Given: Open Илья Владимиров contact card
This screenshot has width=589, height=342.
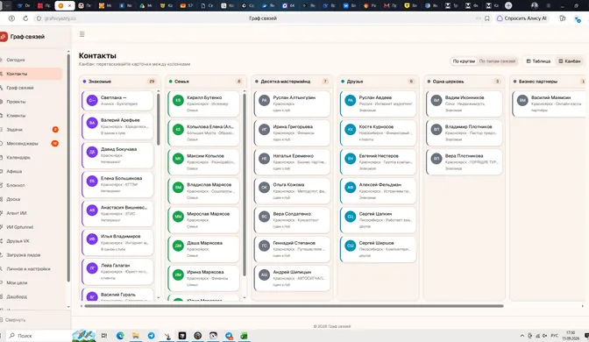Looking at the screenshot, I should coord(117,242).
